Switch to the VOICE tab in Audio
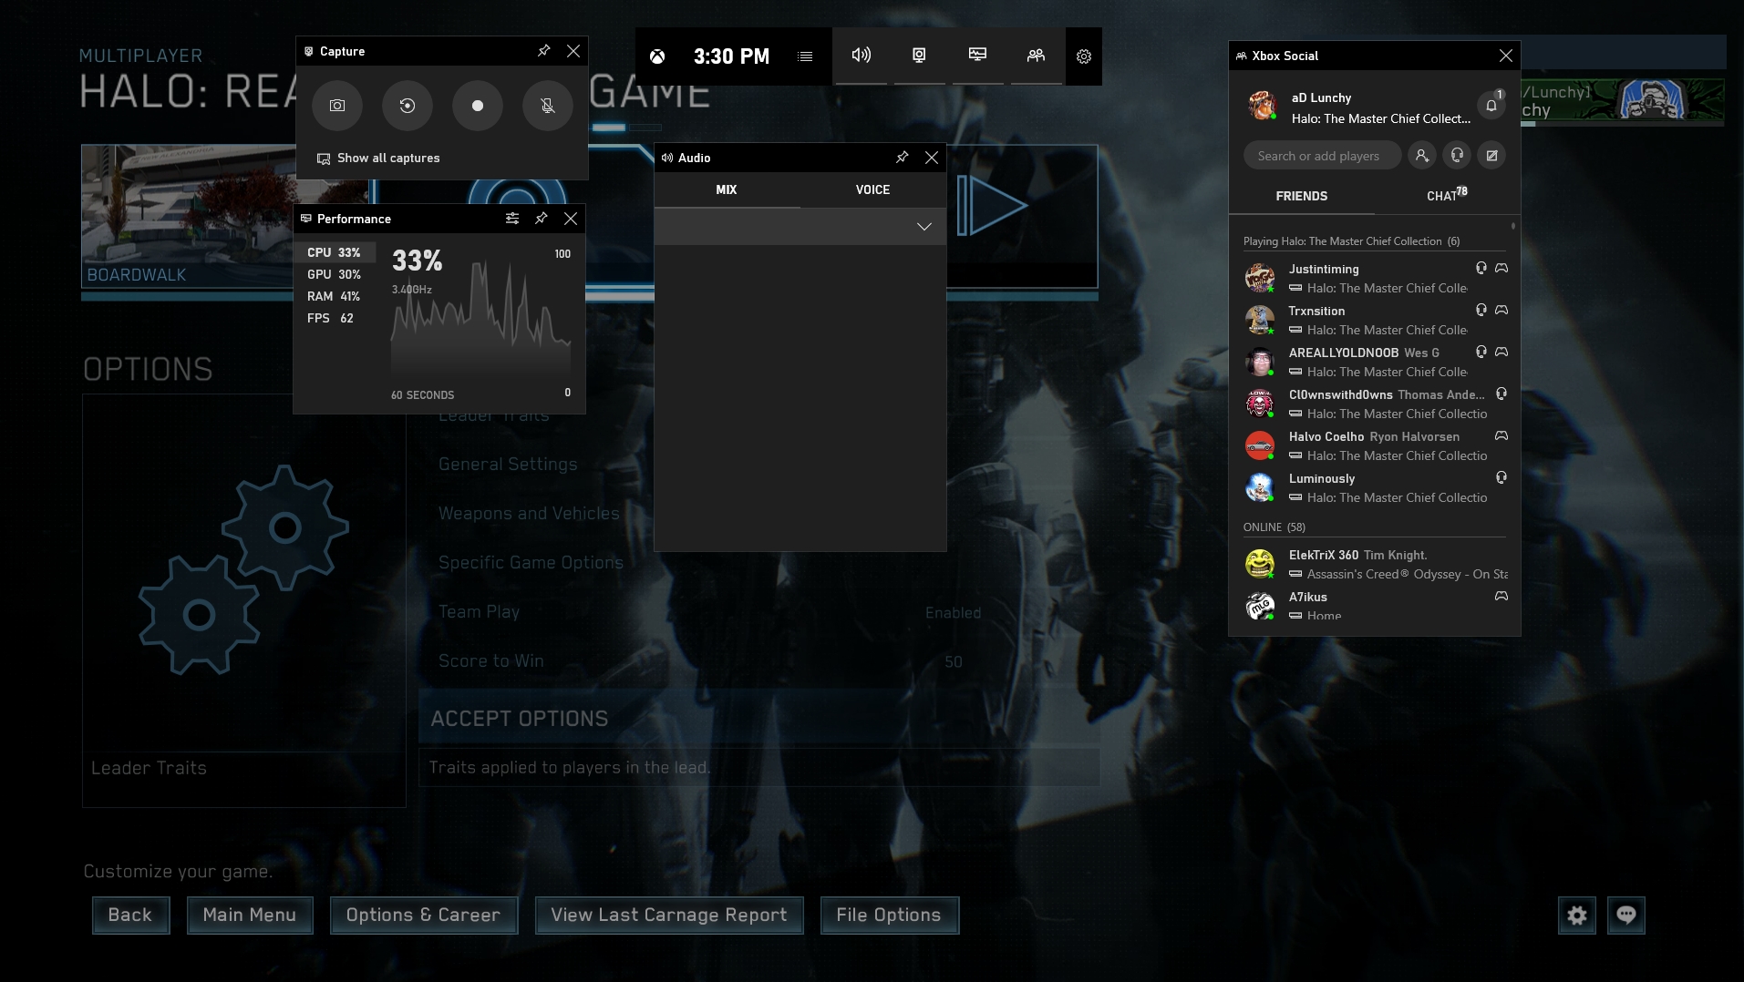 click(x=872, y=189)
